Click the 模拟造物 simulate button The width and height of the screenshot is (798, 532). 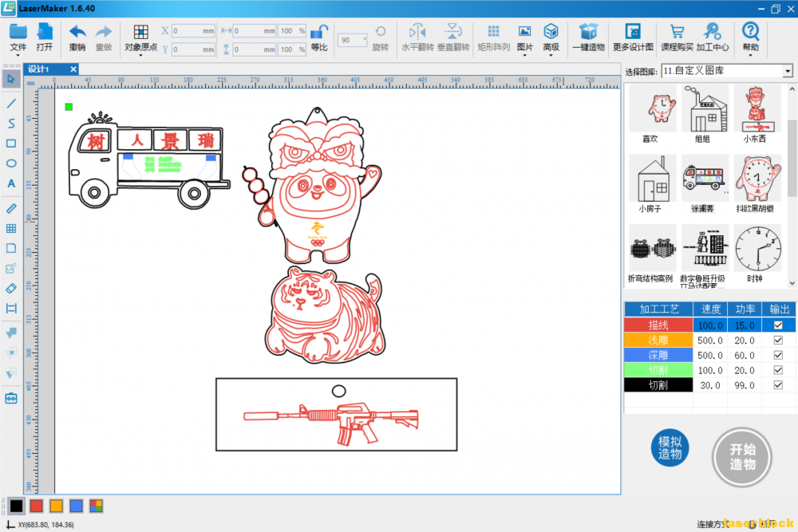(x=670, y=448)
